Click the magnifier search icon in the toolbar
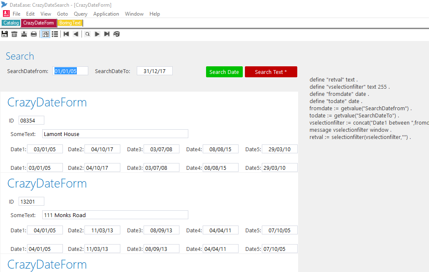 87,34
